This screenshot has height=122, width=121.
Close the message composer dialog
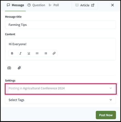pyautogui.click(x=113, y=5)
